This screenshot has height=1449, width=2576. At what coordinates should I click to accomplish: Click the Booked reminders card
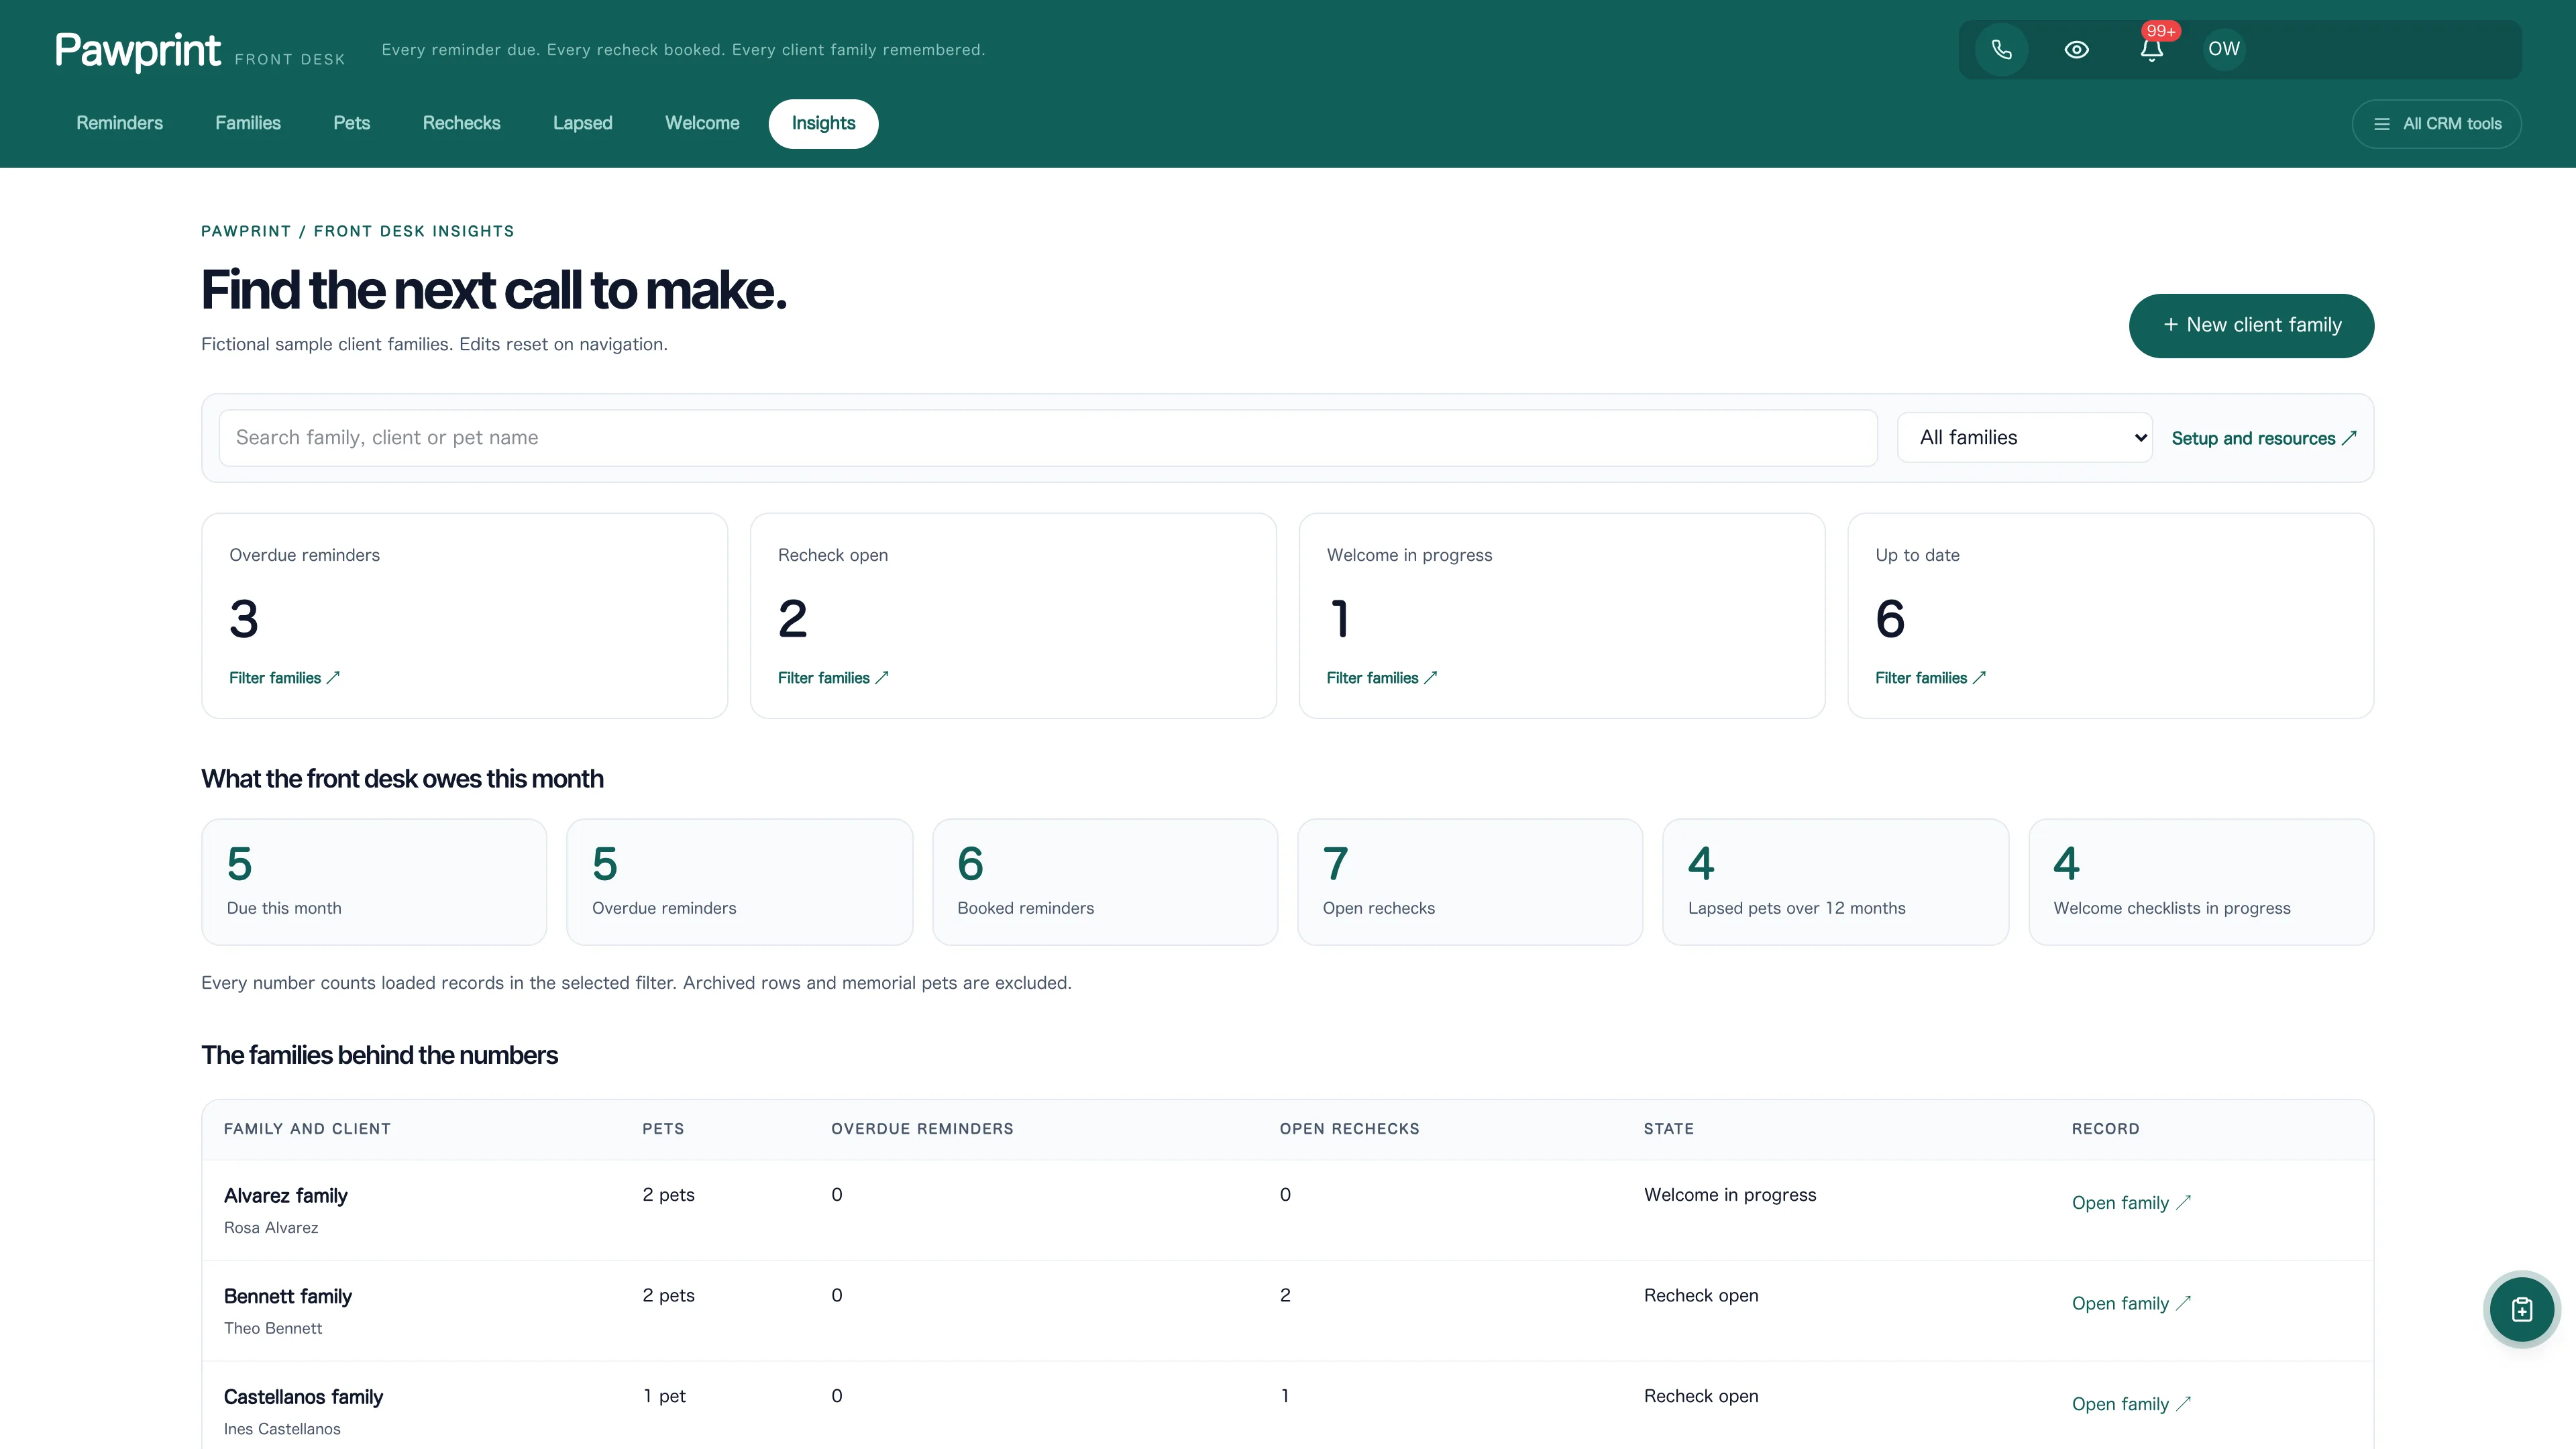pyautogui.click(x=1105, y=882)
